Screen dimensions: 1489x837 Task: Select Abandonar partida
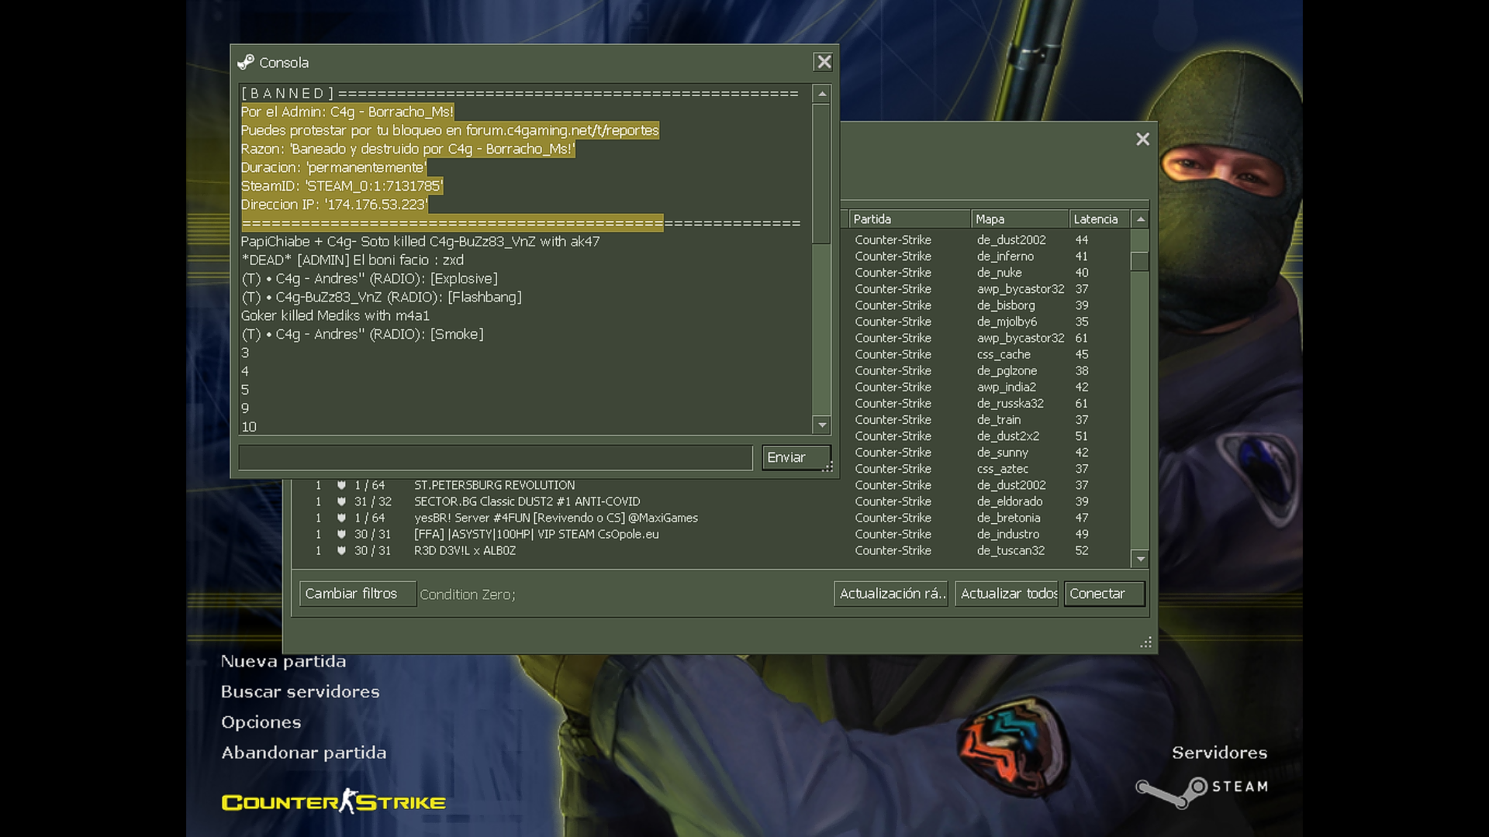[x=304, y=753]
